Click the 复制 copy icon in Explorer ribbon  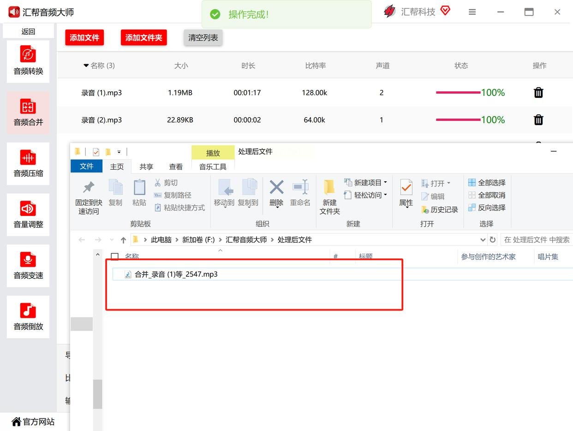pyautogui.click(x=115, y=187)
